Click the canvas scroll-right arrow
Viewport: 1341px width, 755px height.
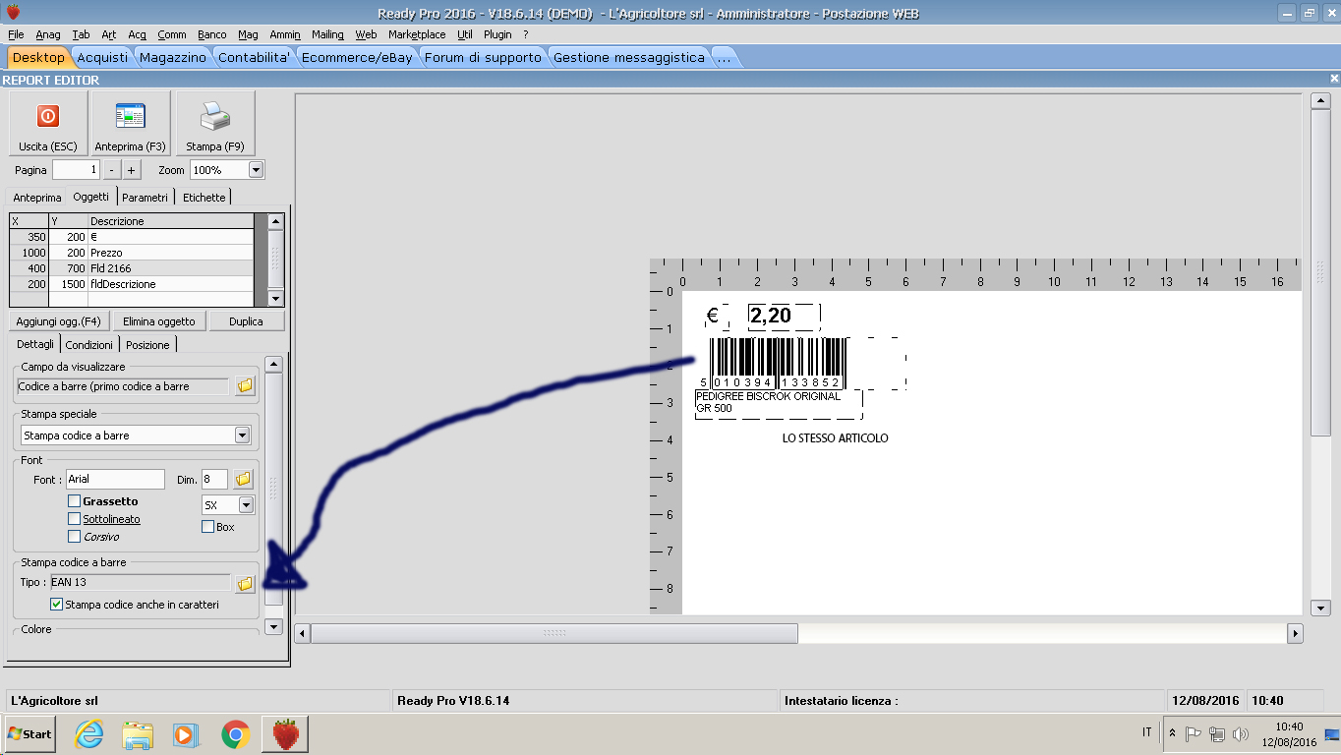1296,634
